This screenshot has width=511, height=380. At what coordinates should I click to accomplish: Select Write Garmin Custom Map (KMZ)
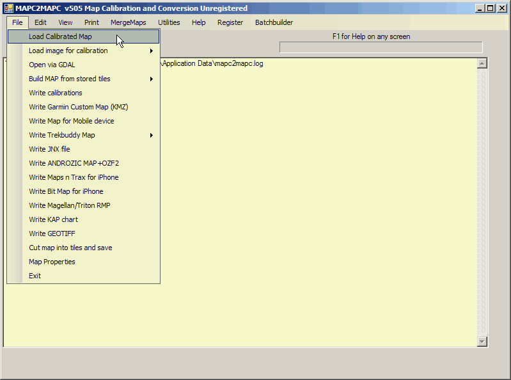(x=83, y=107)
